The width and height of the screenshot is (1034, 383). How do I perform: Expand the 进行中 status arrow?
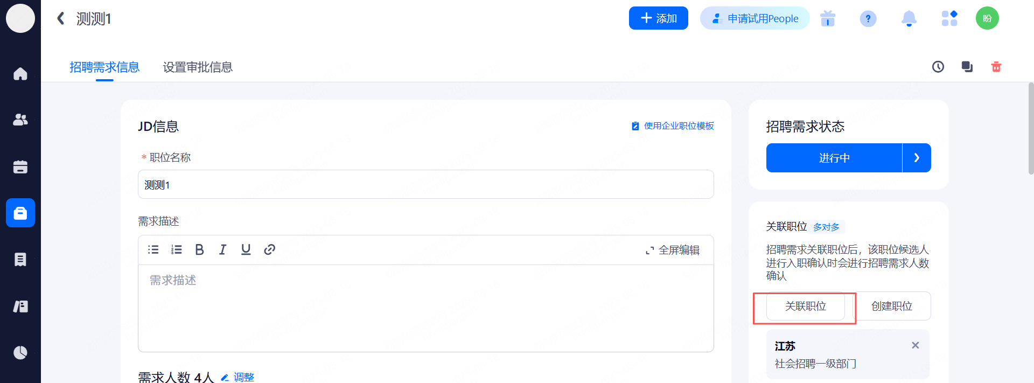tap(916, 158)
